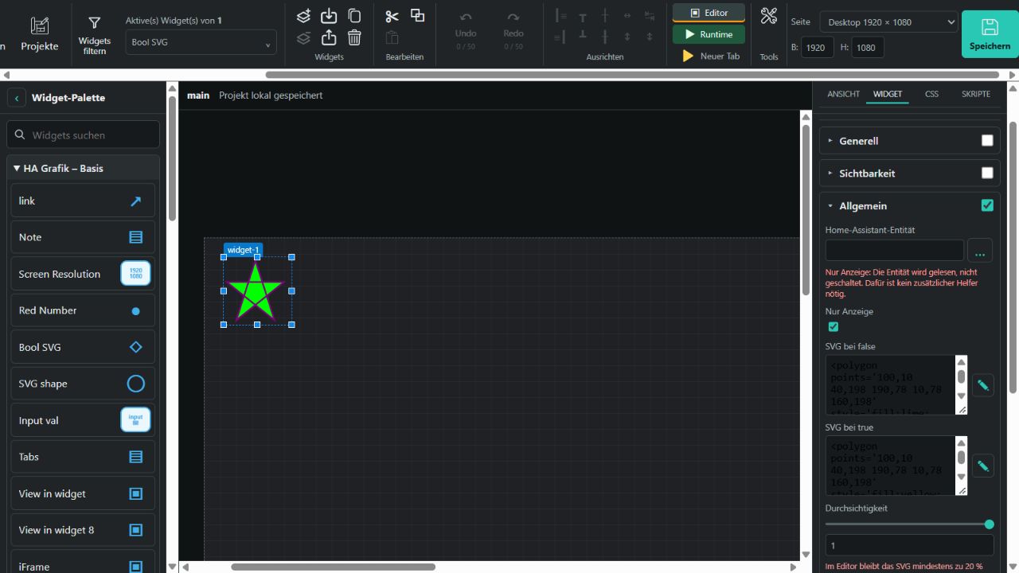Switch to the ANSICHT tab
Viewport: 1019px width, 573px height.
coord(844,94)
